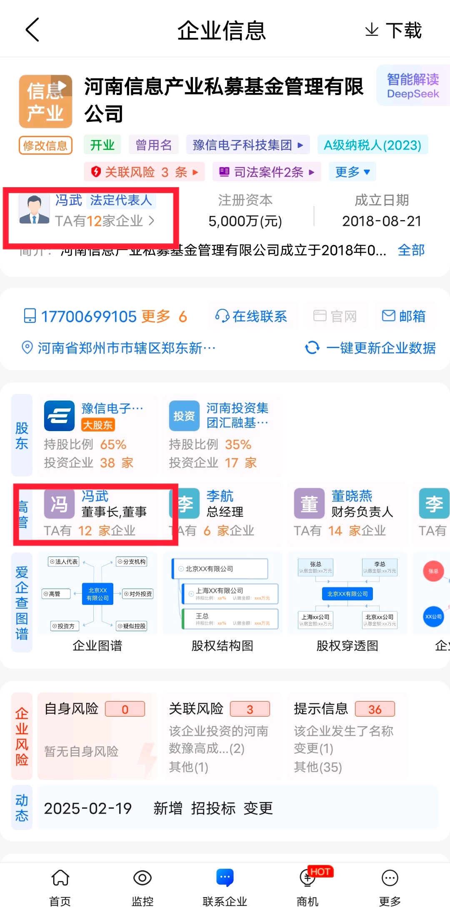Screen dimensions: 450x920
Task: Tap the refresh icon for 一键更新企业数据
Action: [x=312, y=347]
